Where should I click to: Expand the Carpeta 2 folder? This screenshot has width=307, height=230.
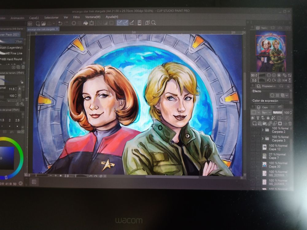tap(262, 130)
